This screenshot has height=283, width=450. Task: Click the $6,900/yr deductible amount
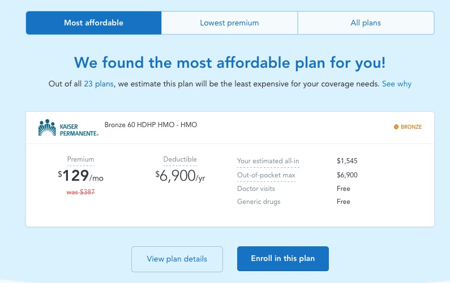(x=180, y=176)
